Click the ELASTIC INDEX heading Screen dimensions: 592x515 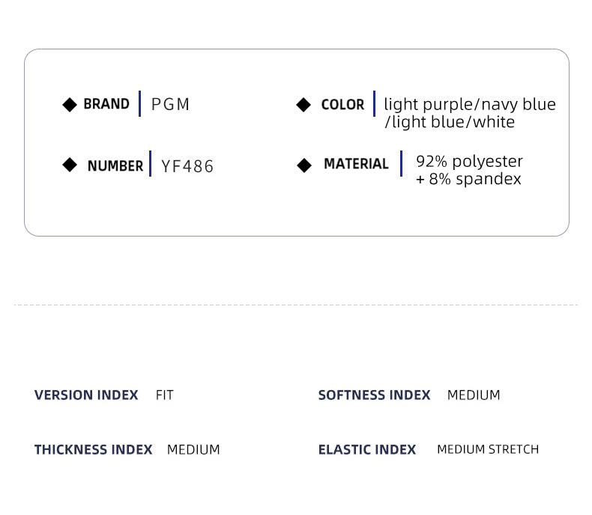tap(366, 450)
